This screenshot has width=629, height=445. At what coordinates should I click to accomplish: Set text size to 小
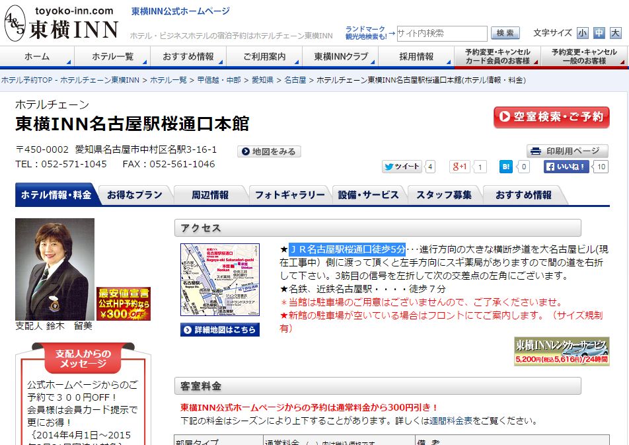(583, 33)
